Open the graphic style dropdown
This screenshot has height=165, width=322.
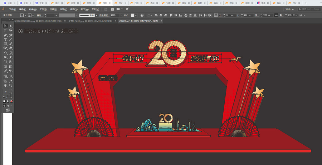pos(136,15)
